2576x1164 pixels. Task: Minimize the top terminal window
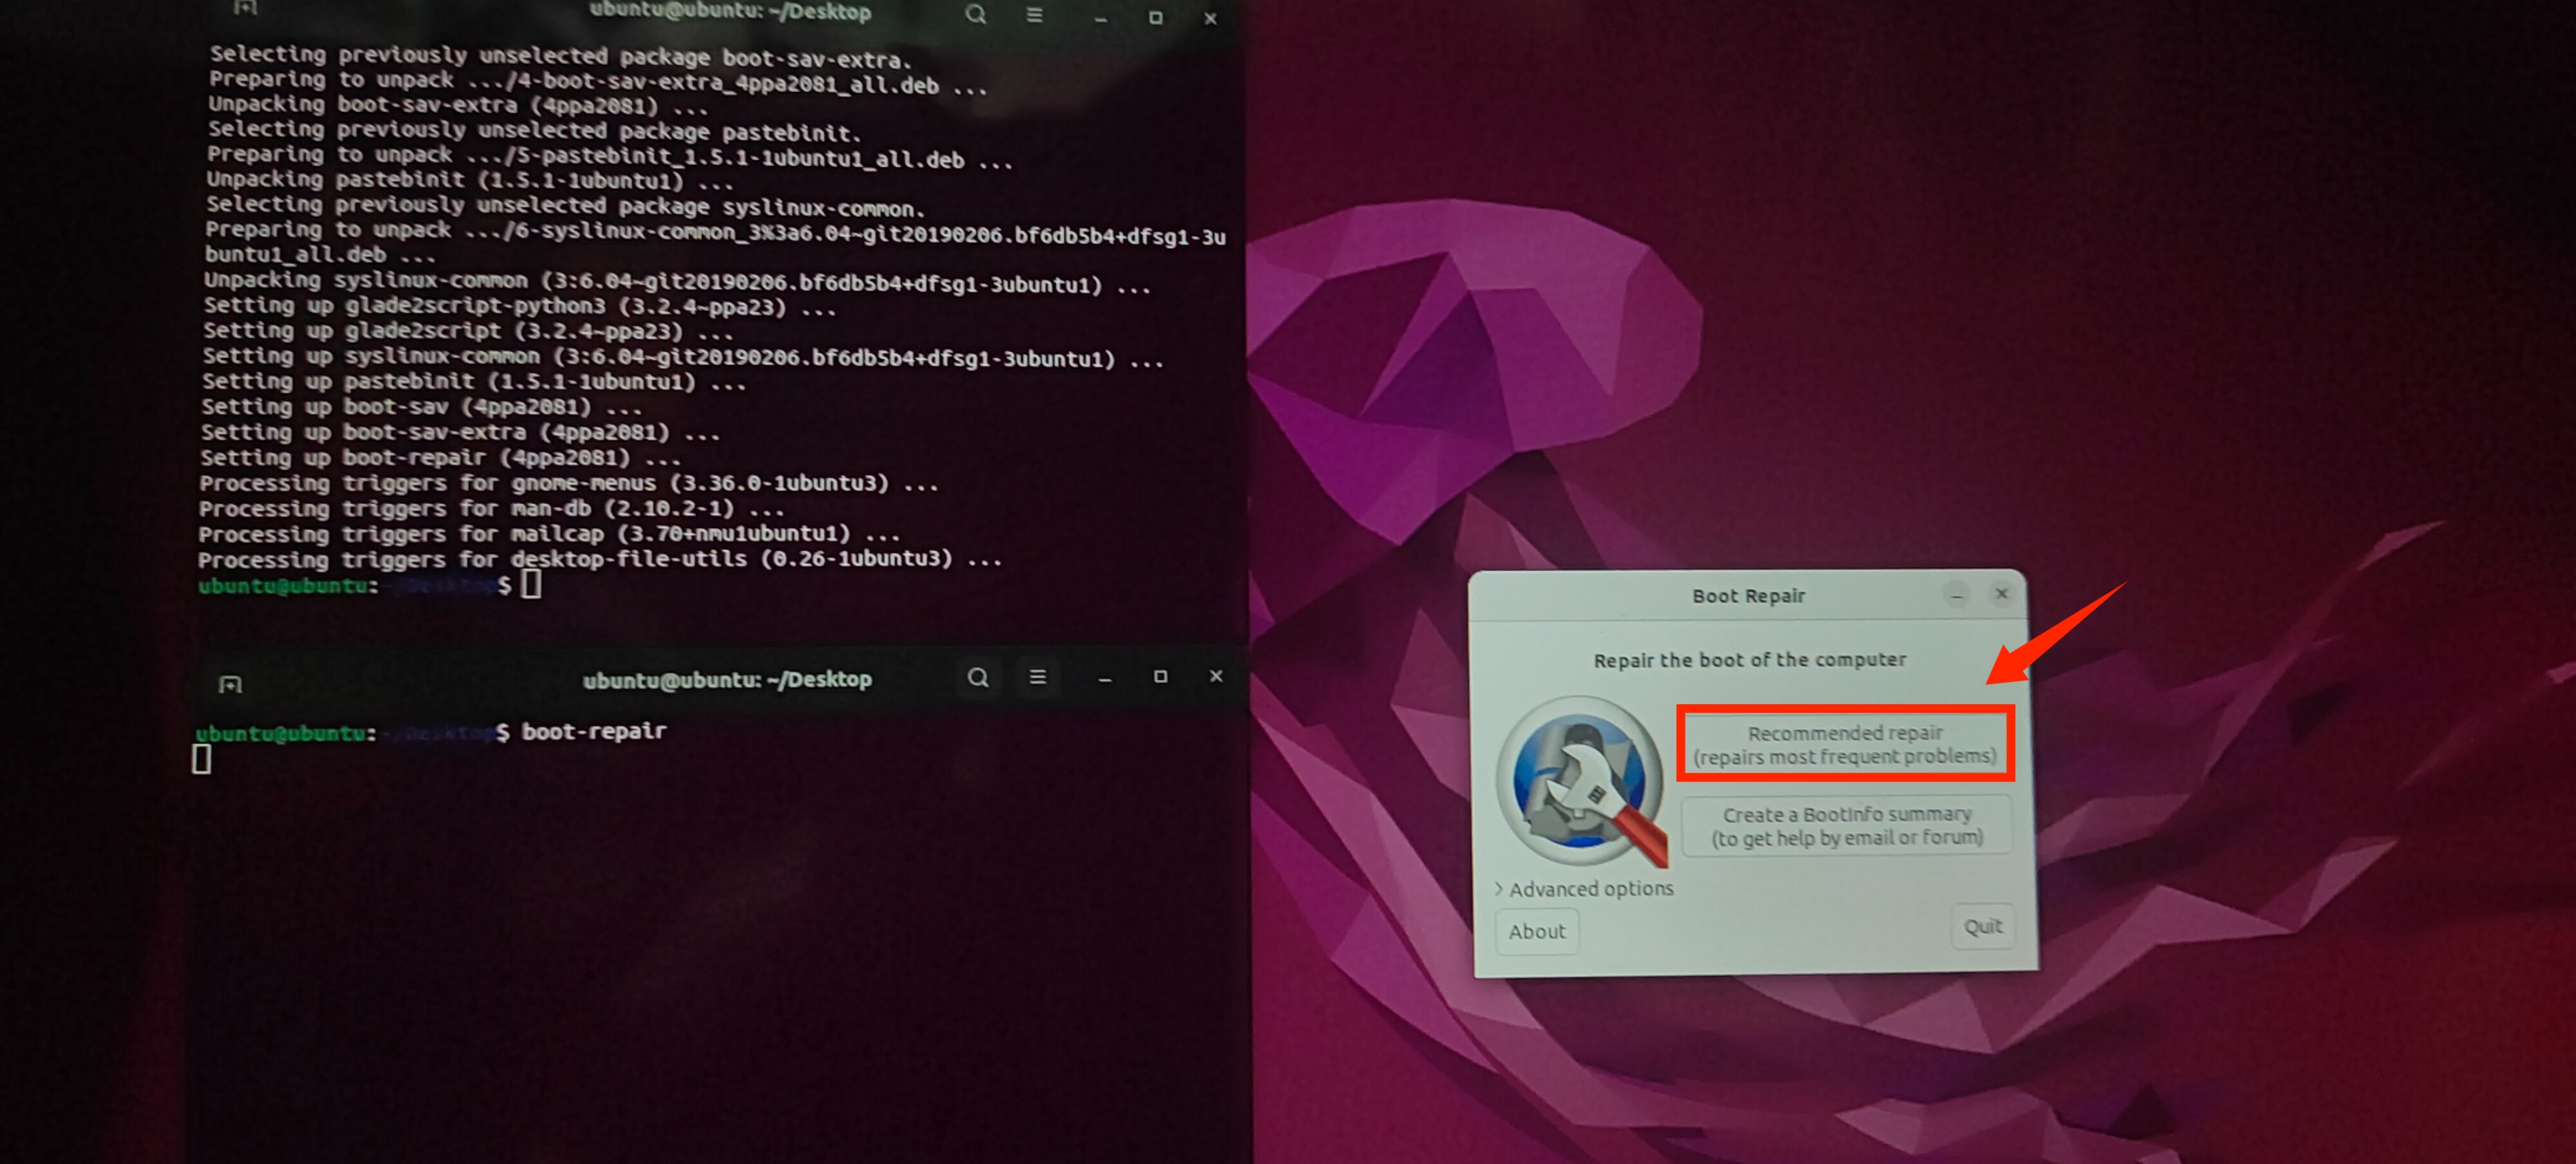tap(1100, 18)
